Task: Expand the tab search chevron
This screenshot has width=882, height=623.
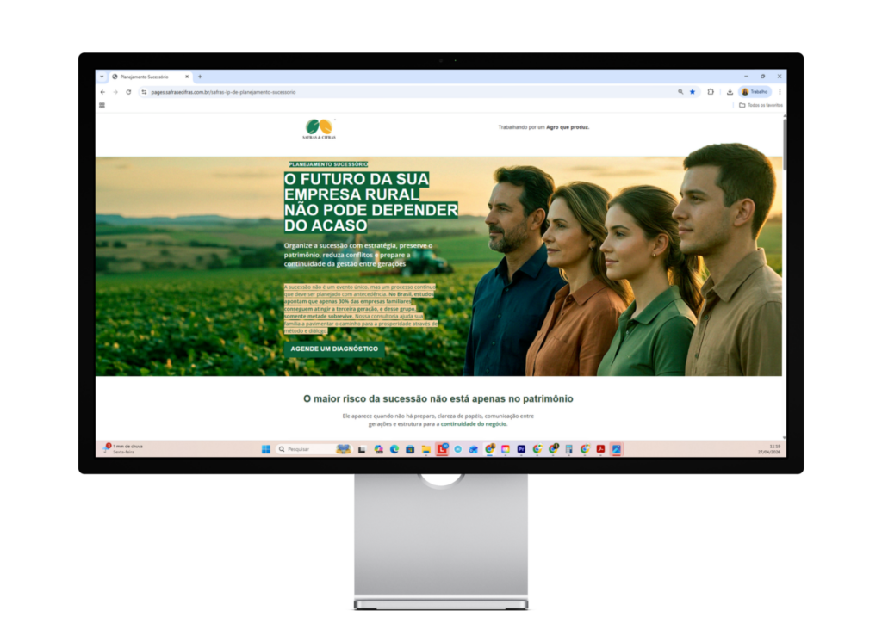Action: [x=102, y=76]
